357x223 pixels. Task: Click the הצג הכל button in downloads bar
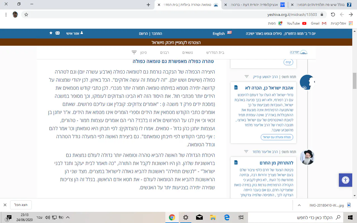21,205
